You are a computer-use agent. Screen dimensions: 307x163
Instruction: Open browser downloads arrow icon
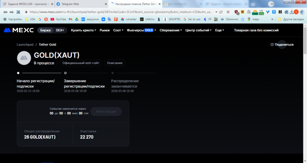[x=291, y=12]
